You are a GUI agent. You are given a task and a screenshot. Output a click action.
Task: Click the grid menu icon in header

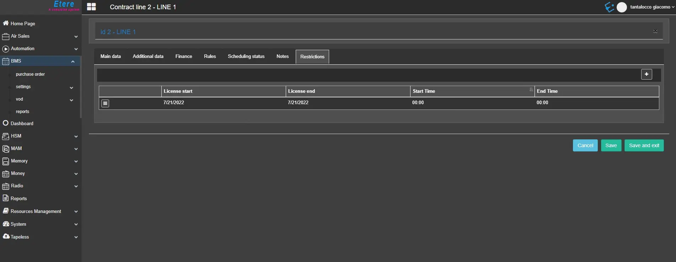91,7
